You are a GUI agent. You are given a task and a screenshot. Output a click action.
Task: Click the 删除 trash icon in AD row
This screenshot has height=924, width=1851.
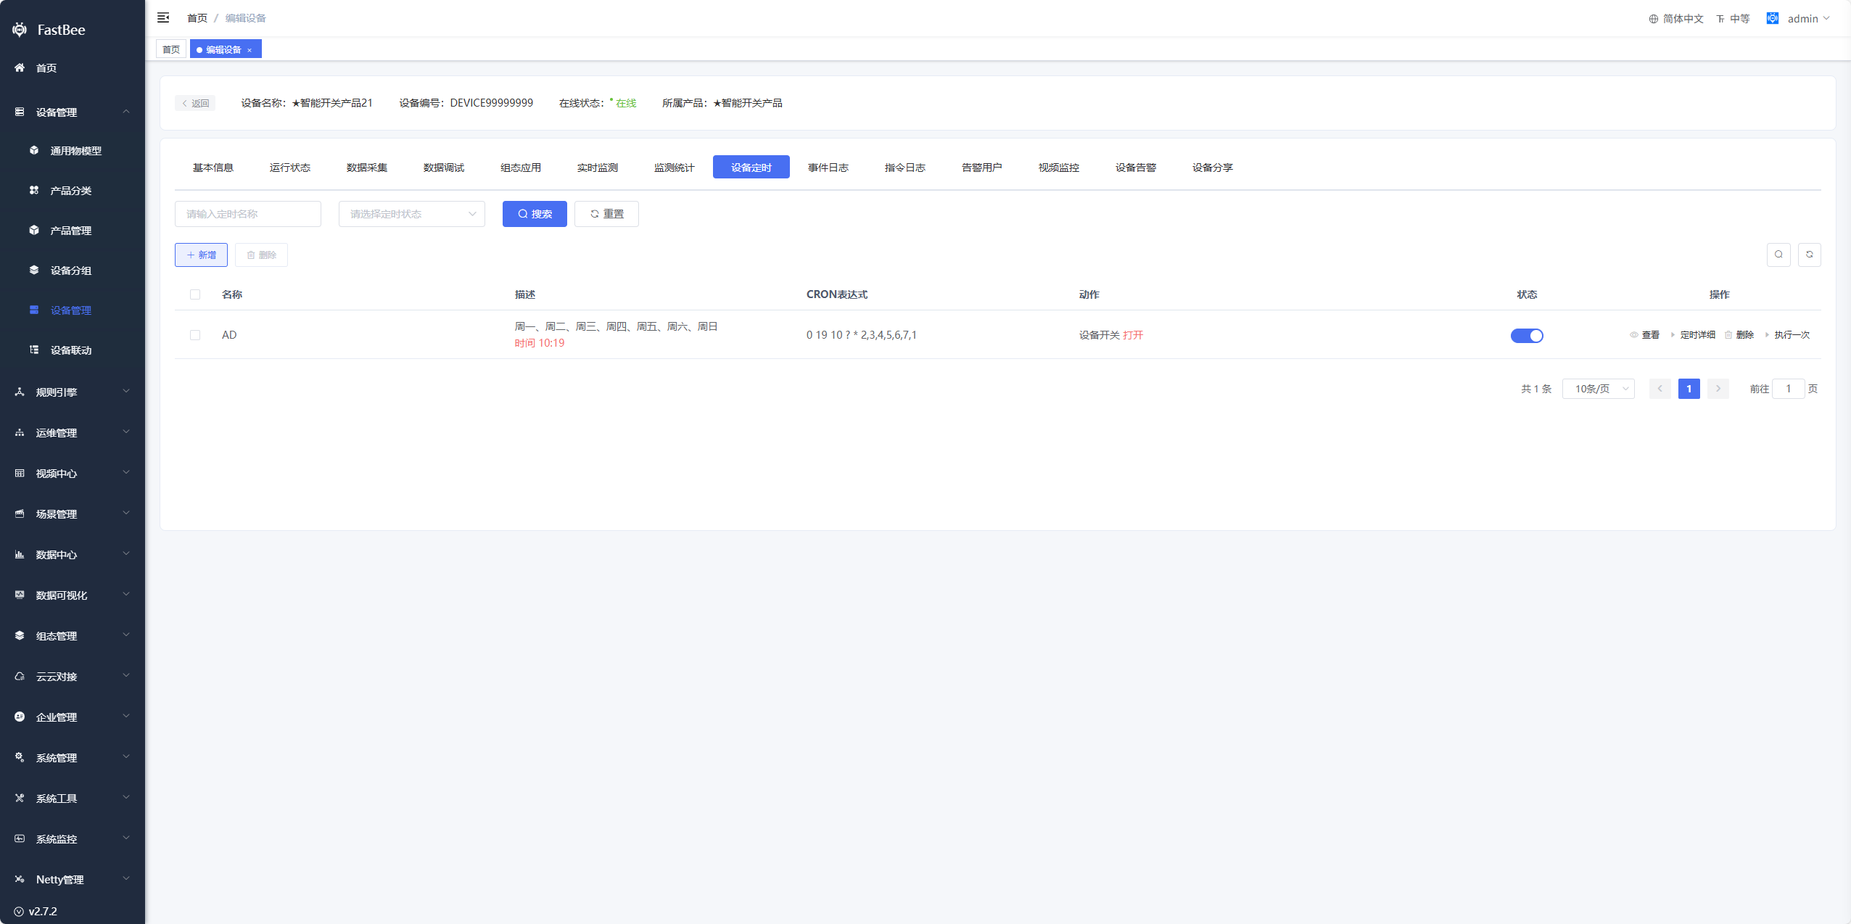click(x=1728, y=335)
